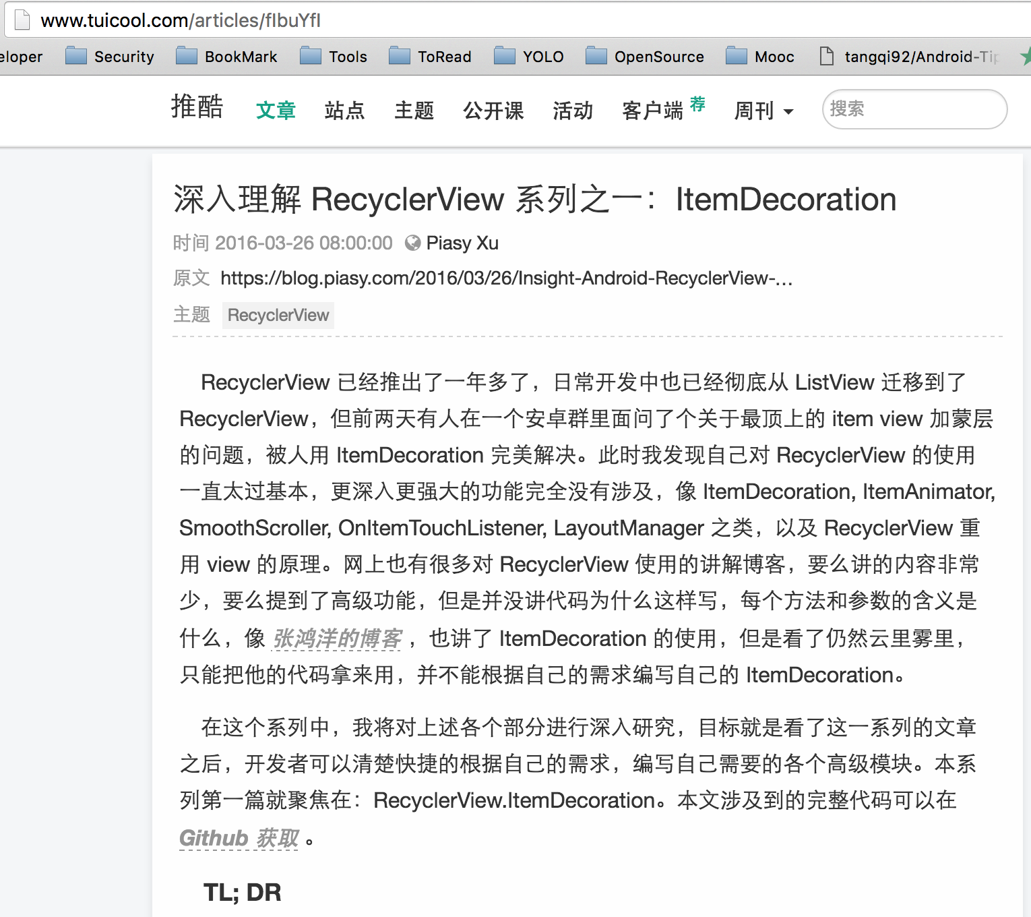The height and width of the screenshot is (917, 1031).
Task: Focus the 搜索 search field
Action: (x=914, y=109)
